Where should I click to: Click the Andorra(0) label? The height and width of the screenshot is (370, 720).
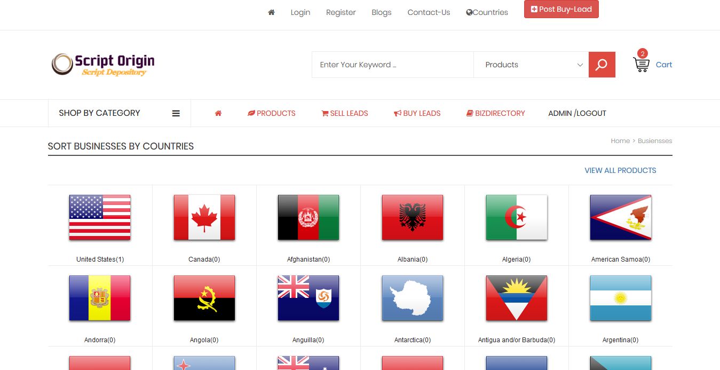[100, 340]
